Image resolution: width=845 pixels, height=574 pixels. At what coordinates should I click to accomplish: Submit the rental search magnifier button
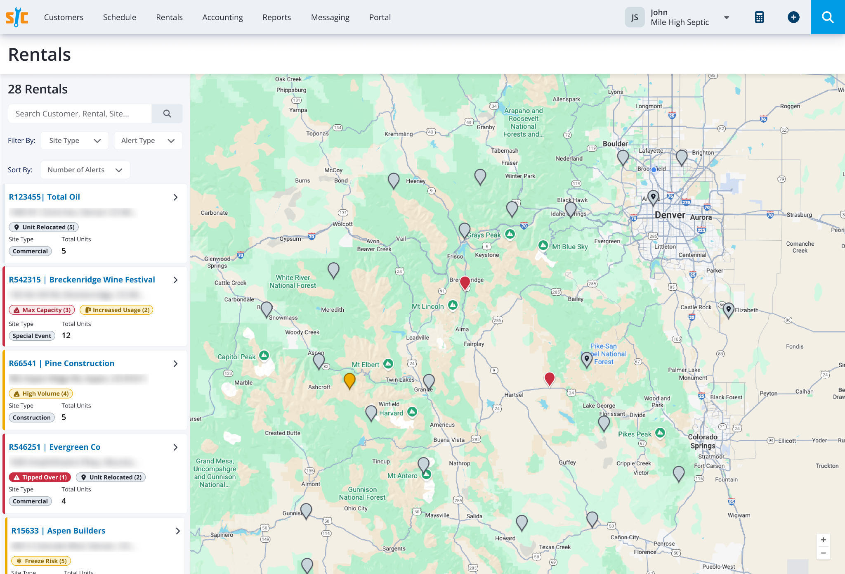click(167, 114)
